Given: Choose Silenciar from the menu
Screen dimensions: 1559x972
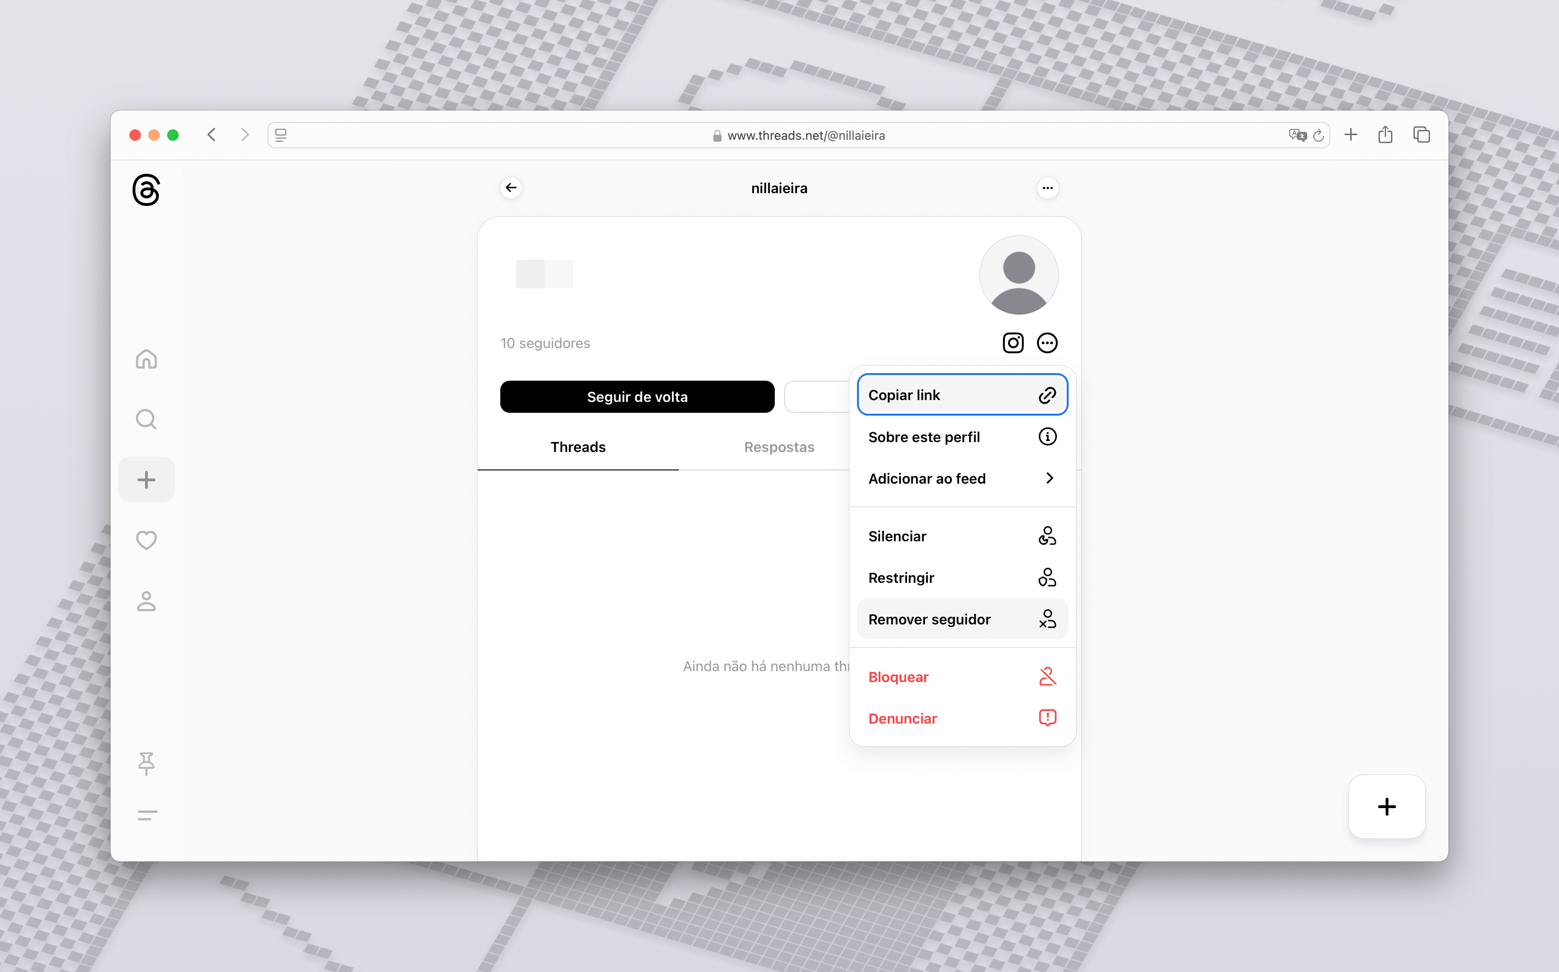Looking at the screenshot, I should [x=962, y=536].
